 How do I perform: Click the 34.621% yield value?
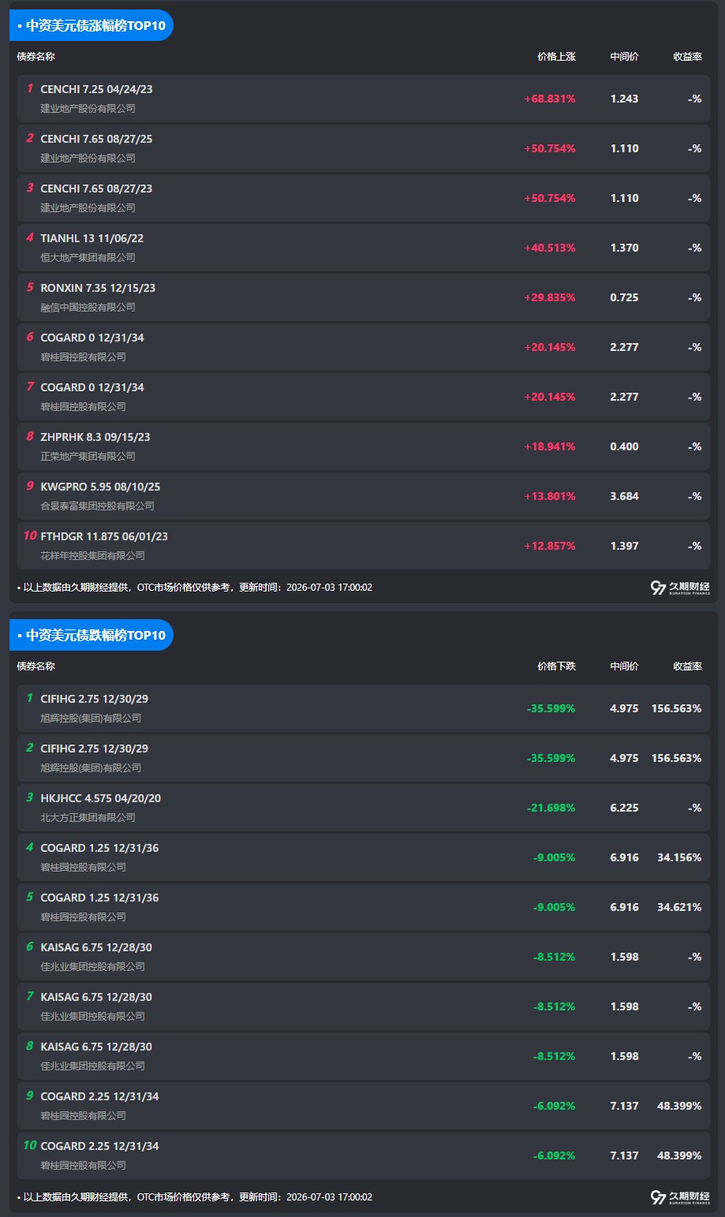(679, 907)
